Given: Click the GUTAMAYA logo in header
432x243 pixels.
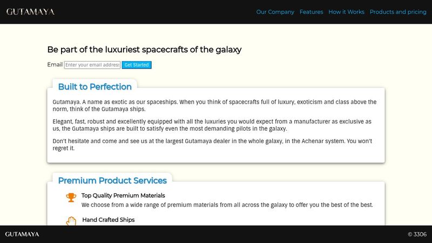Looking at the screenshot, I should tap(30, 12).
